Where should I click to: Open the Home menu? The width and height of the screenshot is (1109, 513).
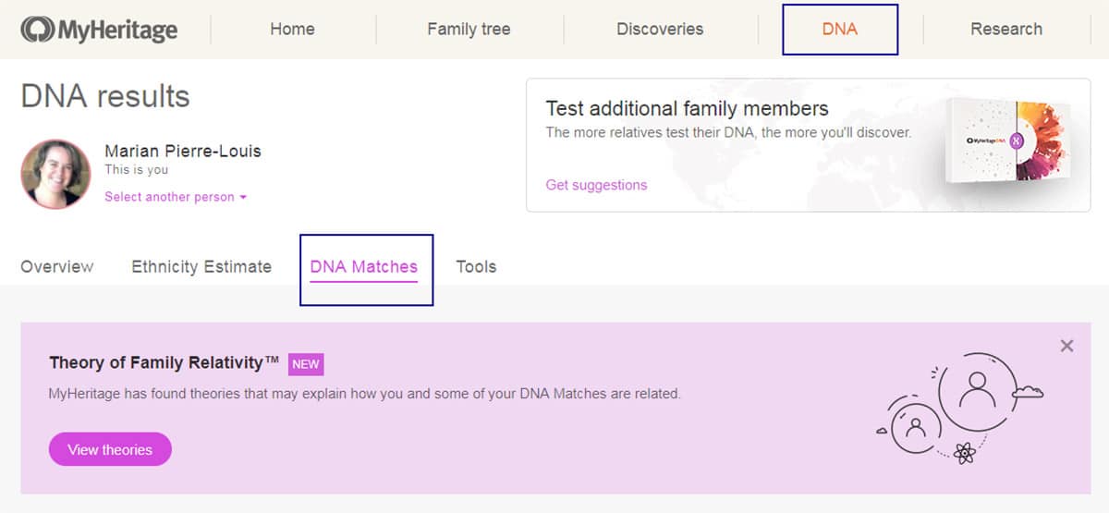click(x=292, y=29)
